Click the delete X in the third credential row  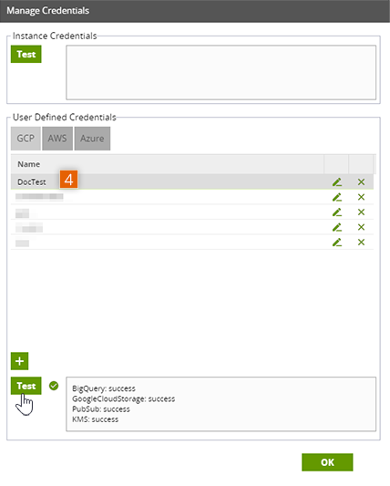coord(361,212)
